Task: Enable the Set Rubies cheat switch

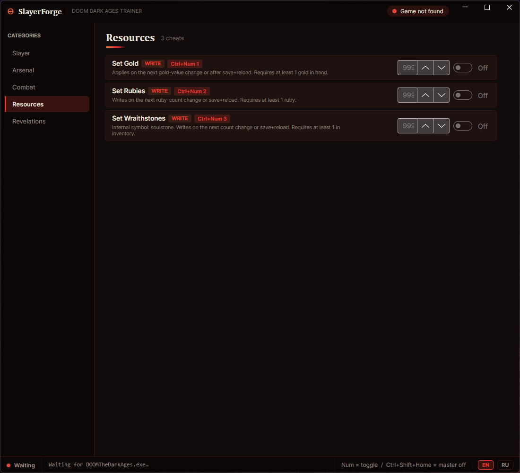Action: [463, 95]
